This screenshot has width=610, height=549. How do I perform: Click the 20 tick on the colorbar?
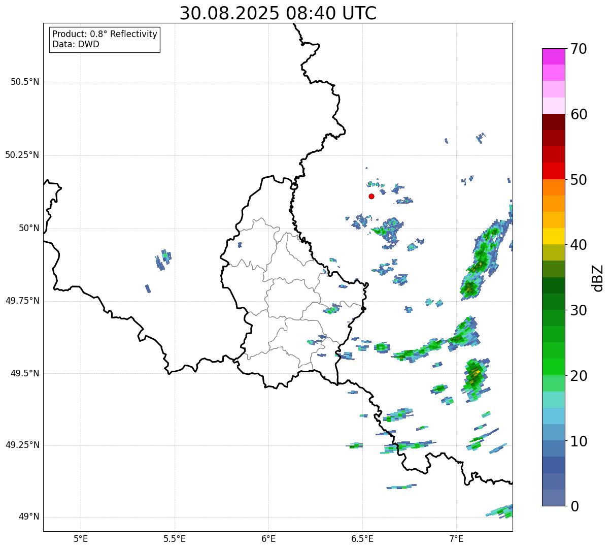pyautogui.click(x=579, y=376)
